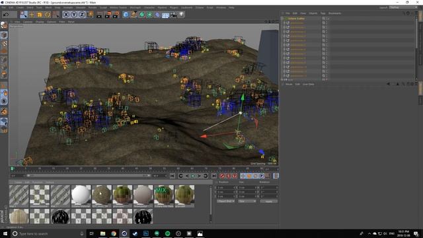423x238 pixels.
Task: Toggle the Octane Scatter enable checkmark
Action: pos(328,19)
